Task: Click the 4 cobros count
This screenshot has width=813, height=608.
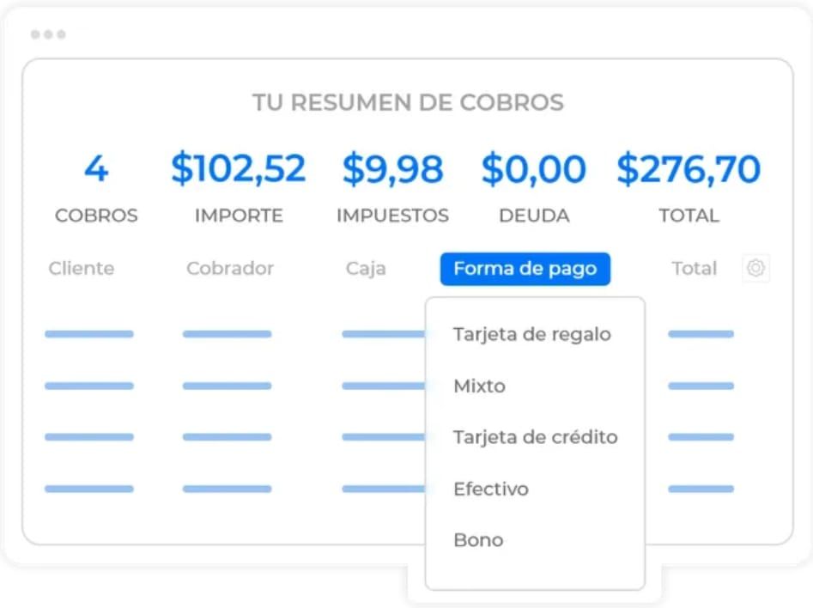Action: click(96, 168)
